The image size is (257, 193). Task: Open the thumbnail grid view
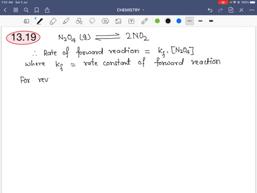click(16, 10)
